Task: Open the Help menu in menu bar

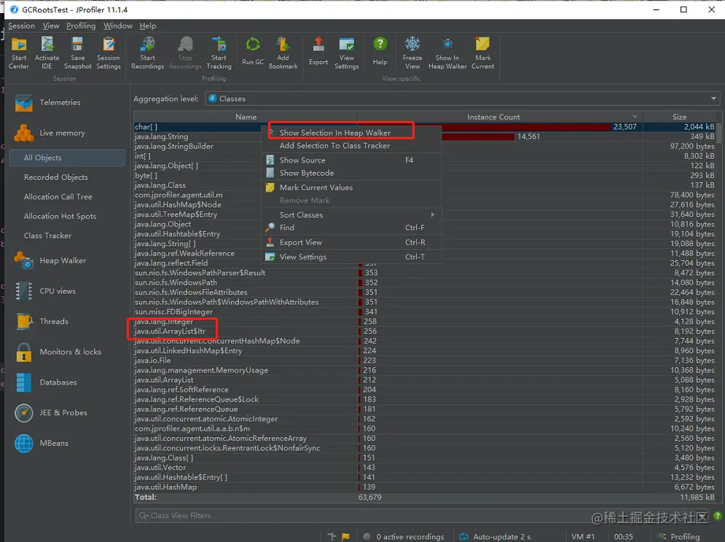Action: pyautogui.click(x=148, y=26)
